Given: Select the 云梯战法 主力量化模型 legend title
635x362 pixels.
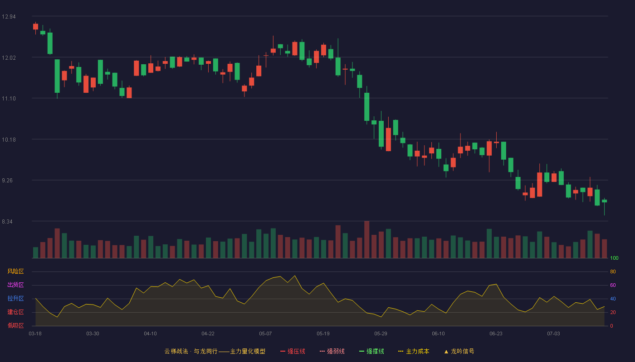Looking at the screenshot, I should click(215, 351).
